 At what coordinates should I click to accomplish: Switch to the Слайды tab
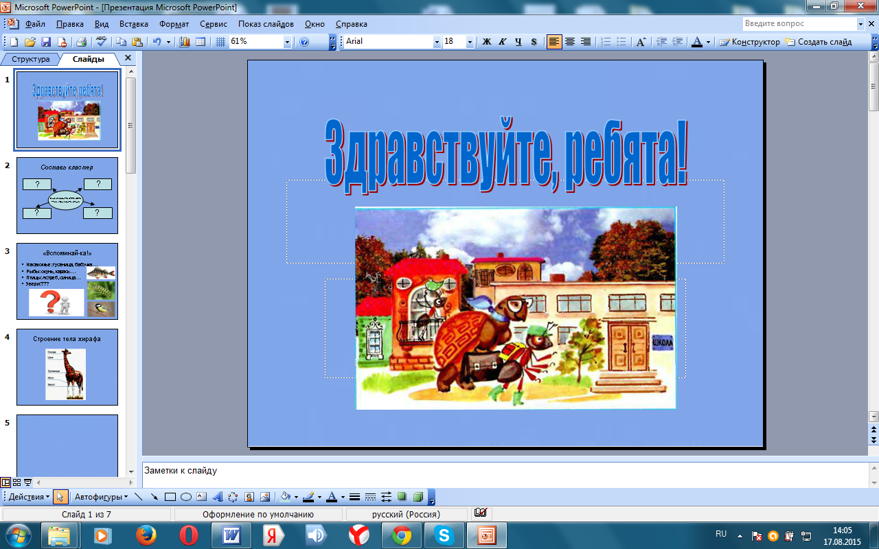(x=88, y=59)
